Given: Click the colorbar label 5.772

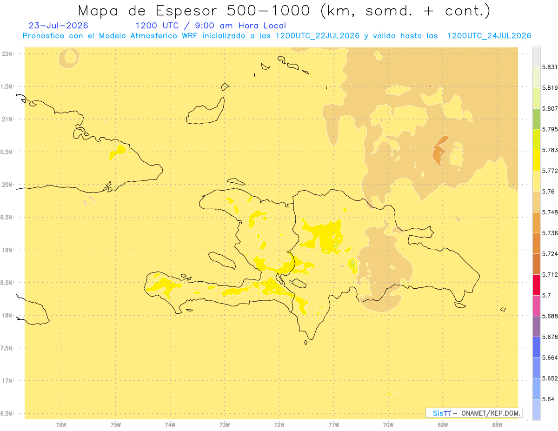Looking at the screenshot, I should [x=550, y=171].
